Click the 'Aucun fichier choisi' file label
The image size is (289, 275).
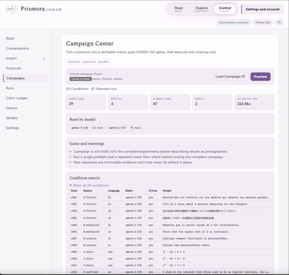point(107,79)
